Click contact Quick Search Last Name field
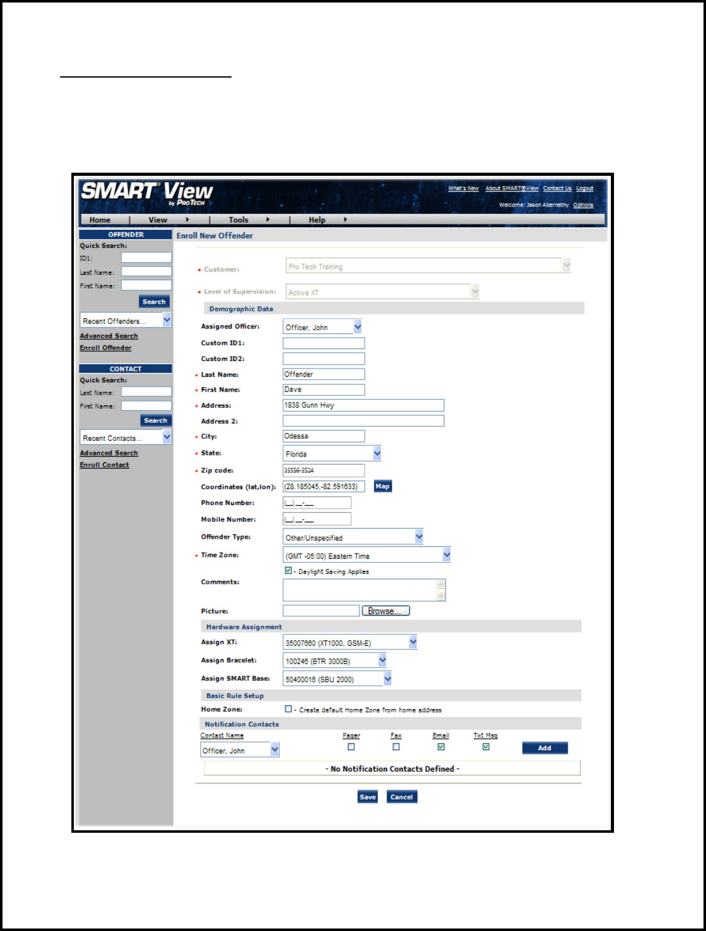Image resolution: width=706 pixels, height=931 pixels. (x=146, y=392)
